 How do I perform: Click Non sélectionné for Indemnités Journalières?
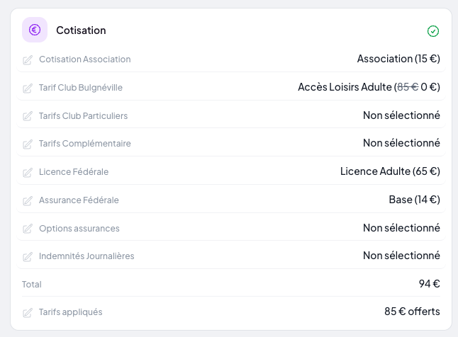401,256
